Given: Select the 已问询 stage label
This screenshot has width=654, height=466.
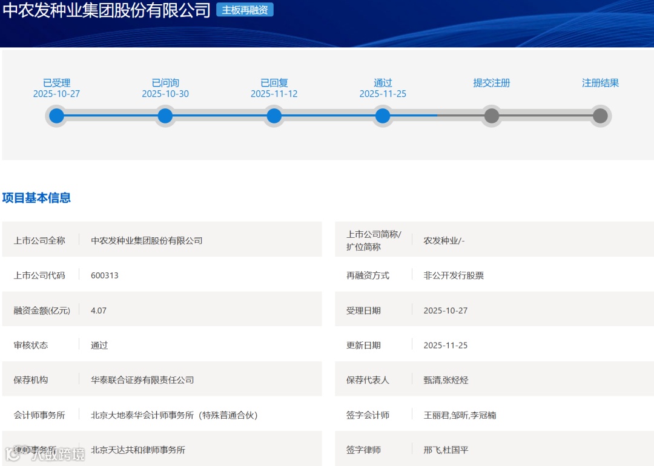Looking at the screenshot, I should [165, 82].
